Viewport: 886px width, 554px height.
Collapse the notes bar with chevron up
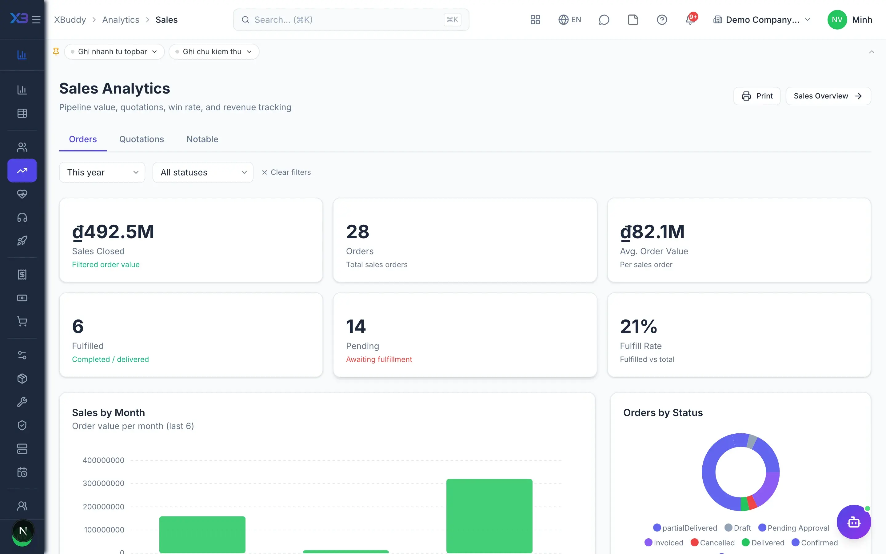tap(871, 52)
